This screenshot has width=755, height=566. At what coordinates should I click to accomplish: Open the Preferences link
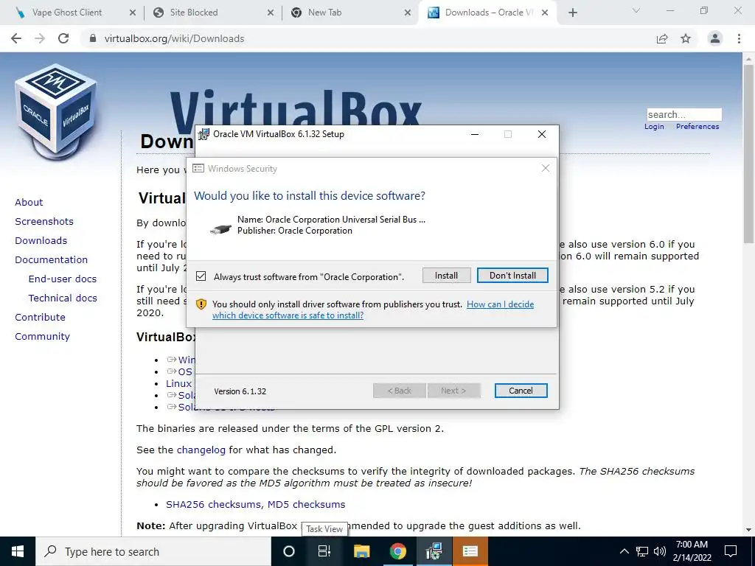(x=697, y=126)
